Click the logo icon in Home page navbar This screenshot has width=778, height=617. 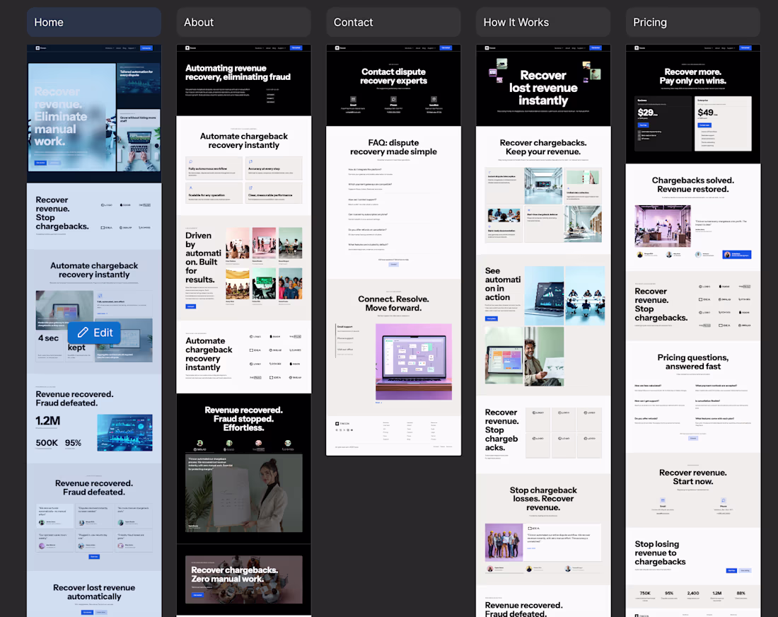coord(37,48)
